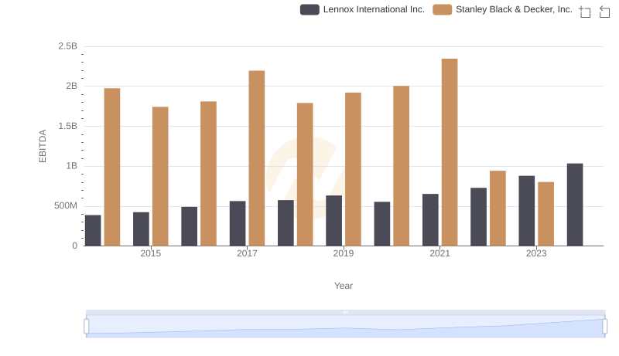Click the 500M y-axis label

click(x=66, y=206)
